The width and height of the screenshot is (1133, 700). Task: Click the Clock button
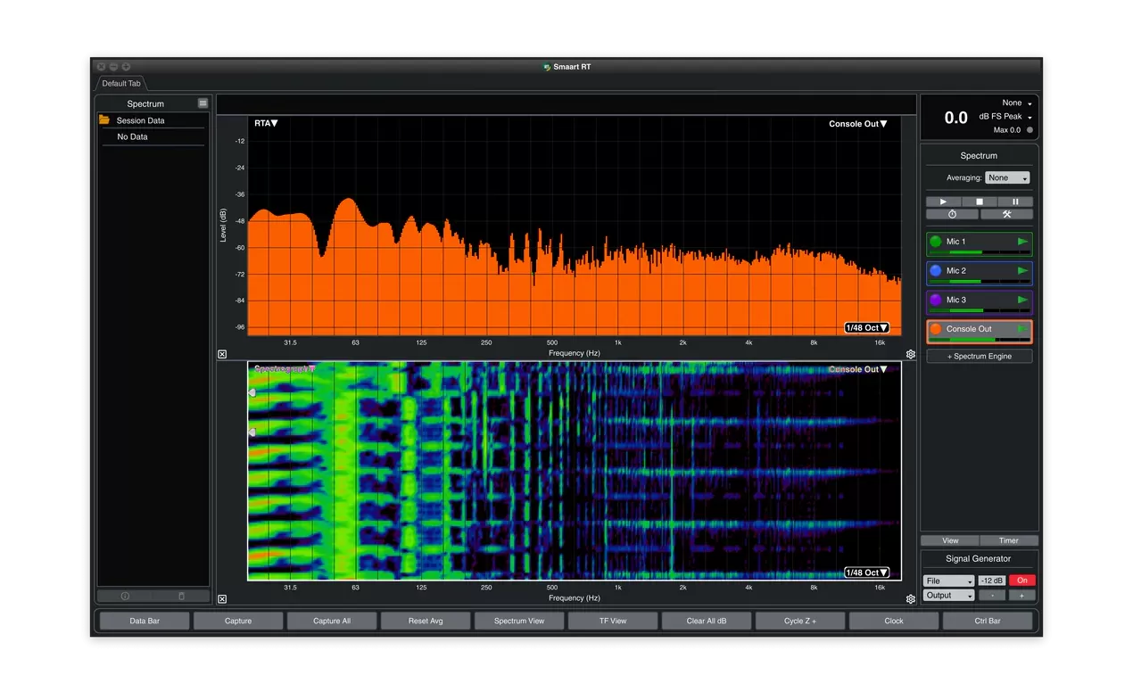[x=894, y=621]
